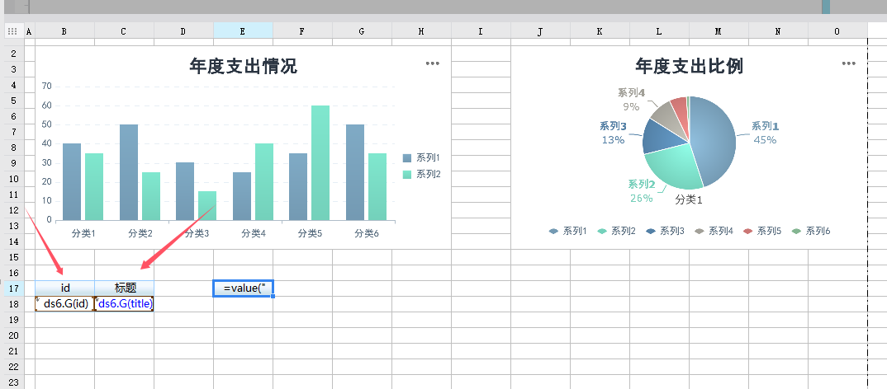The height and width of the screenshot is (389, 887).
Task: Select column H header
Action: coord(421,31)
